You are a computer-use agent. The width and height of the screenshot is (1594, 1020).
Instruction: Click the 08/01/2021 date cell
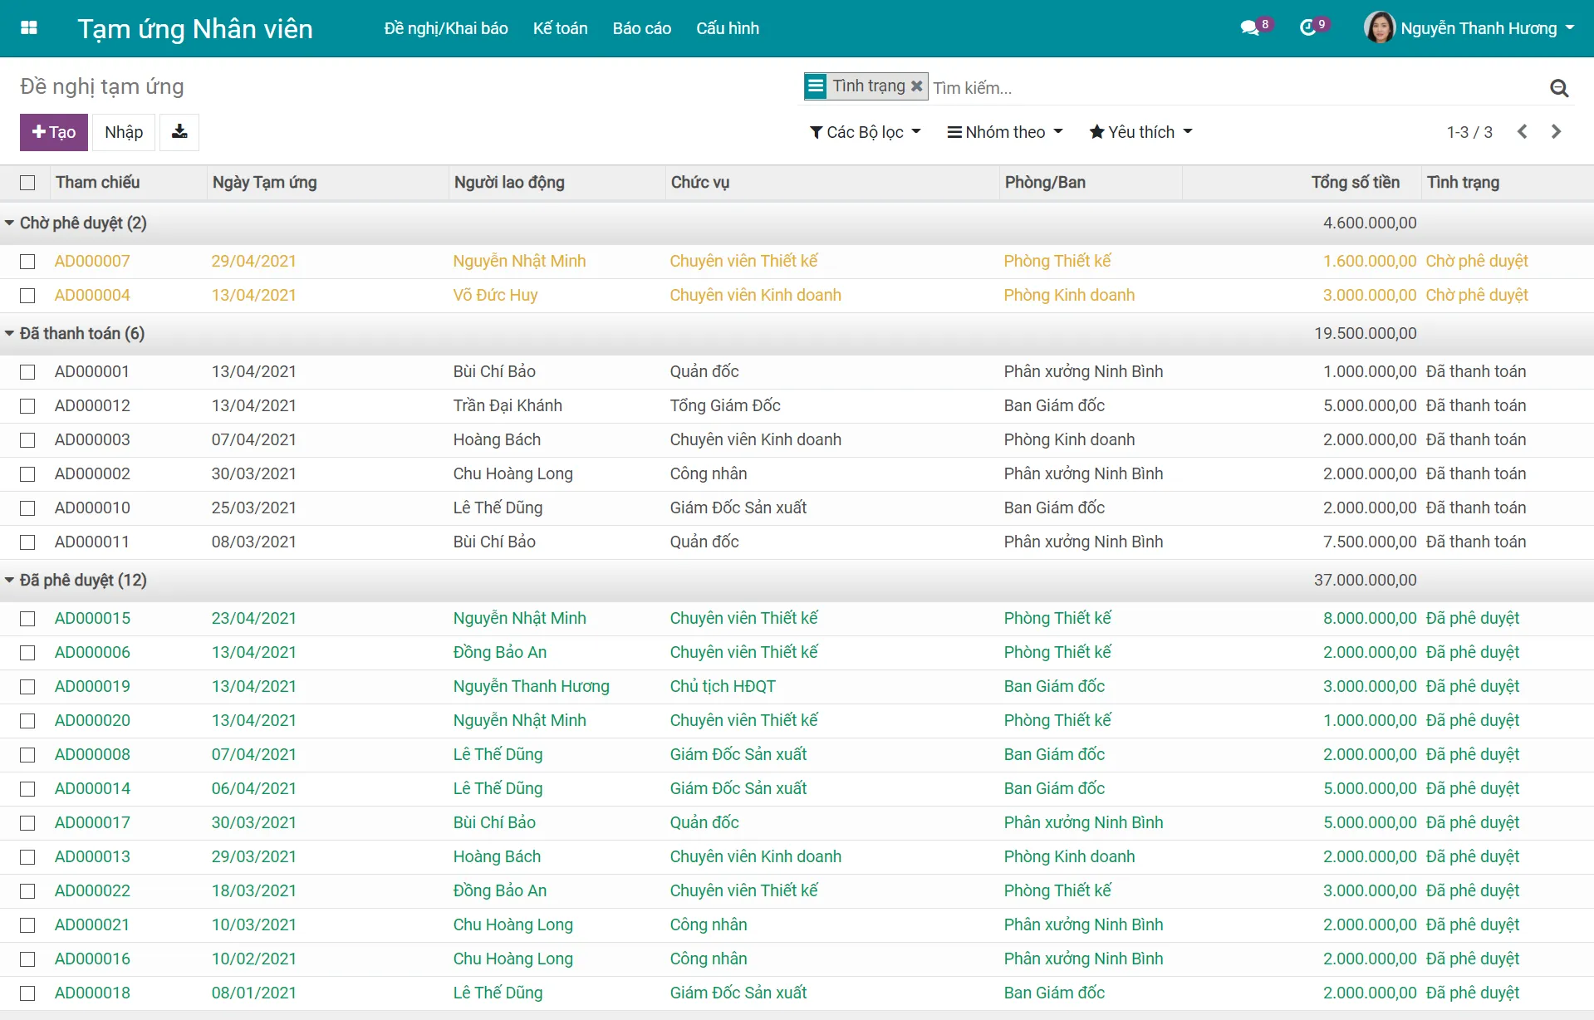[x=253, y=993]
